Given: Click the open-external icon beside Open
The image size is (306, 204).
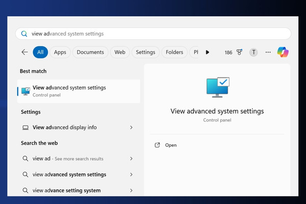Looking at the screenshot, I should [157, 145].
